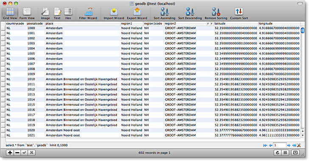Click latitude value in row 1011
The width and height of the screenshot is (309, 161).
tap(236, 85)
